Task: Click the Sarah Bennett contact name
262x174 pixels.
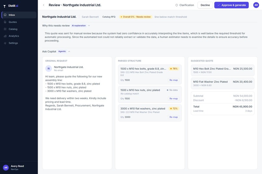Action: 90,17
